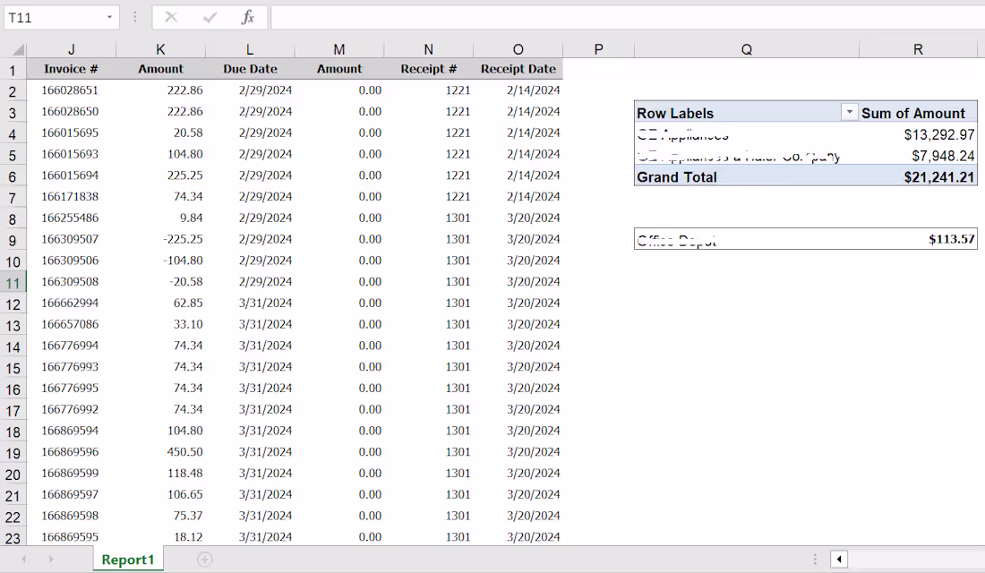Select column K by its header
This screenshot has height=573, width=985.
pos(160,49)
